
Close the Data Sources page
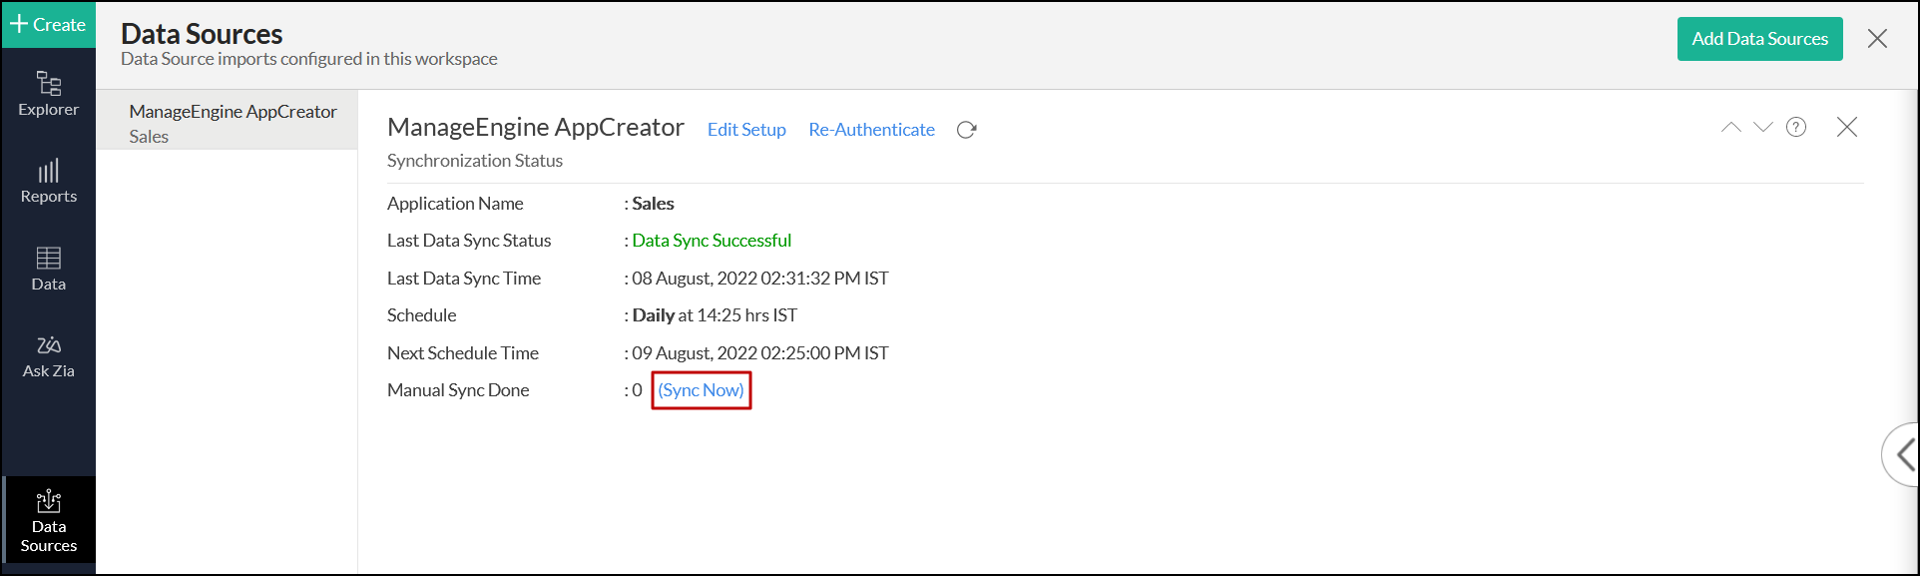[x=1877, y=39]
